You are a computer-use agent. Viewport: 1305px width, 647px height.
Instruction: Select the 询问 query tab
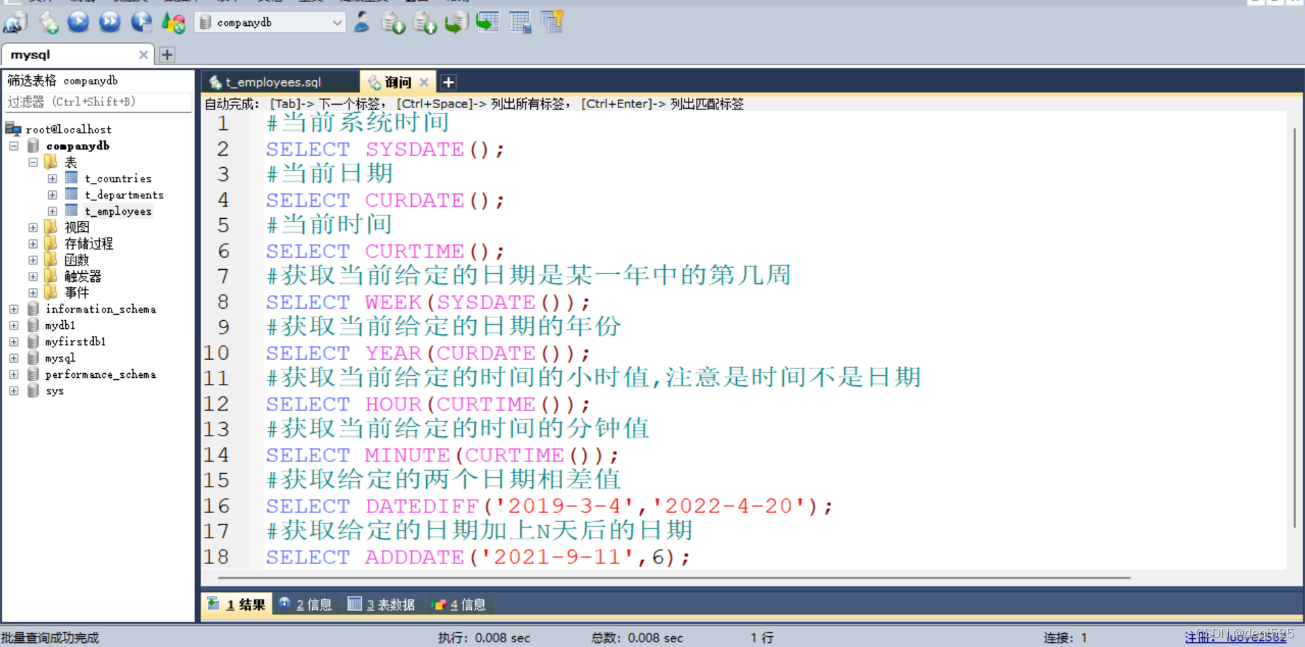[398, 82]
